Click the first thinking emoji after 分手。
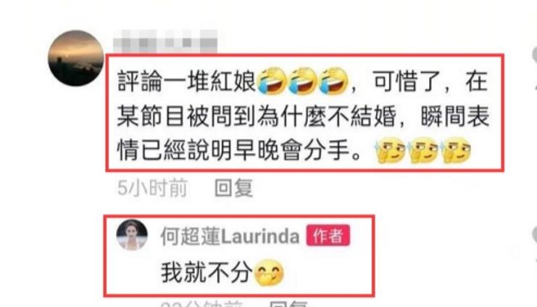The image size is (537, 307). pos(391,150)
